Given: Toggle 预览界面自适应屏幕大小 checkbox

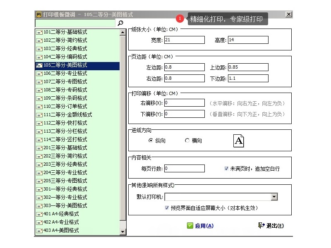Looking at the screenshot, I should click(167, 208).
